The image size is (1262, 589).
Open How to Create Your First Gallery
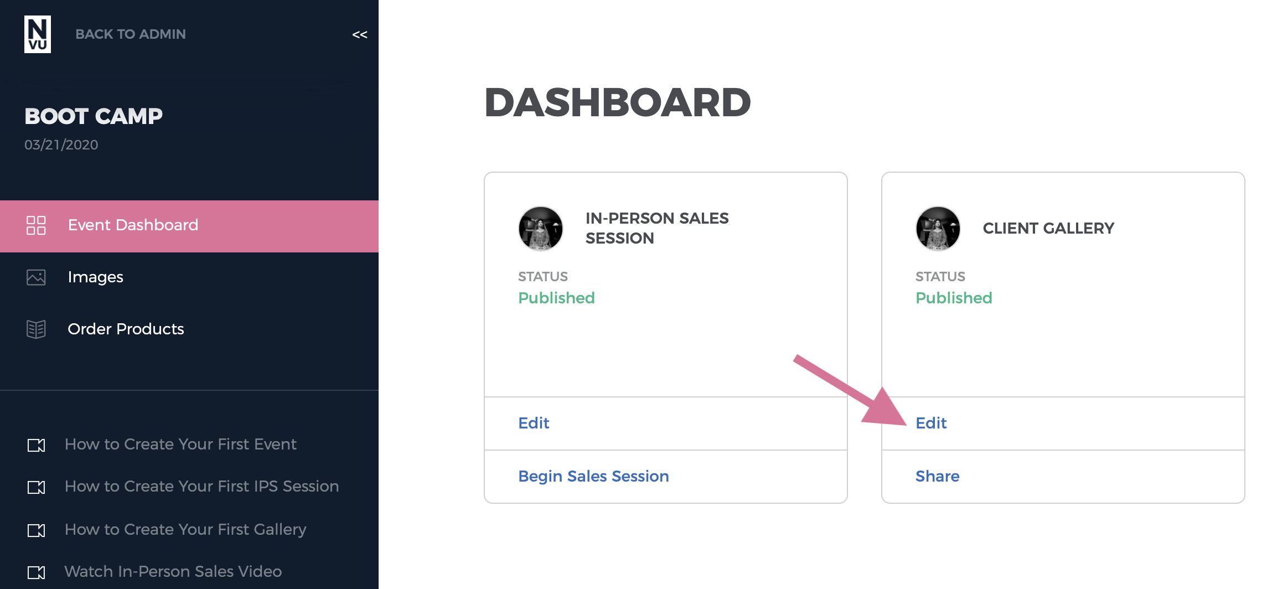pyautogui.click(x=185, y=530)
